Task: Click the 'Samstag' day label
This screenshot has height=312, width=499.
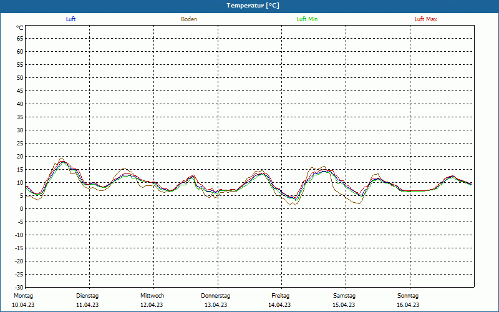Action: 344,296
